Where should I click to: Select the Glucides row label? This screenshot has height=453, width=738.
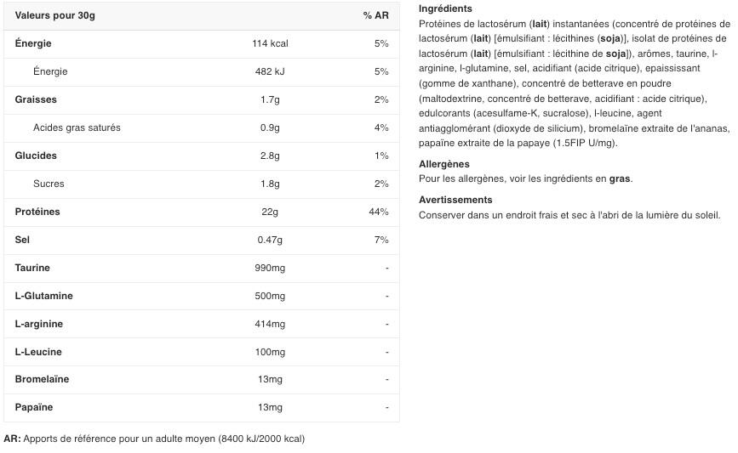pos(36,156)
